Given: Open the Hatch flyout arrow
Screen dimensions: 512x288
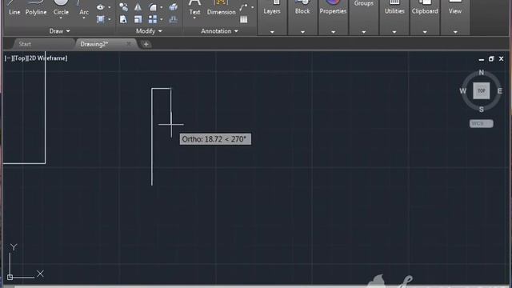Looking at the screenshot, I should (109, 19).
